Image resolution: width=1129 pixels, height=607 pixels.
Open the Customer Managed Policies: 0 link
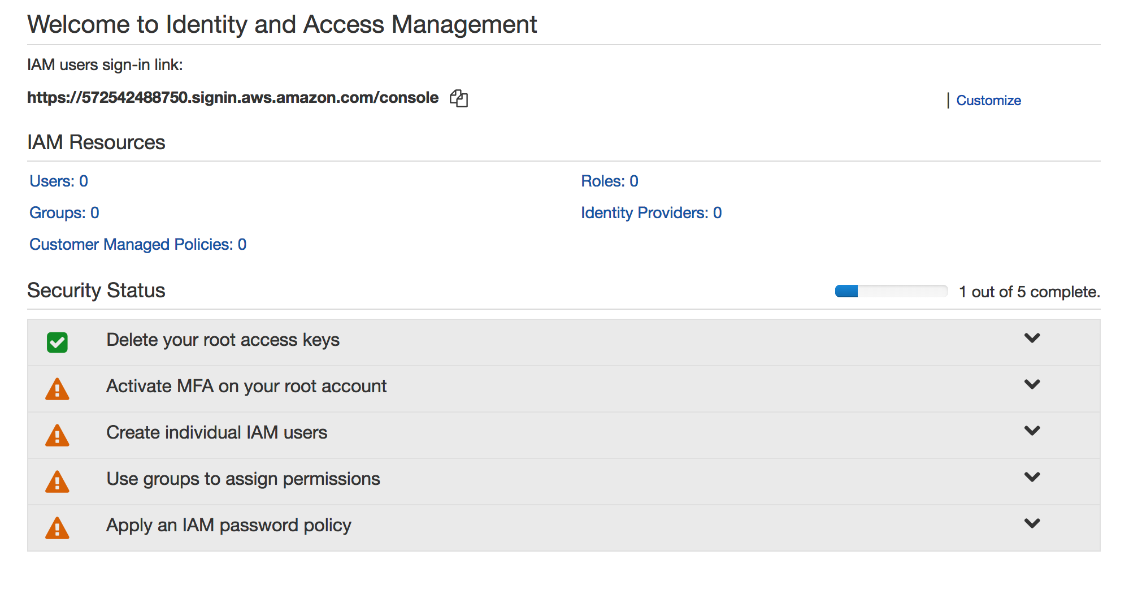point(138,244)
